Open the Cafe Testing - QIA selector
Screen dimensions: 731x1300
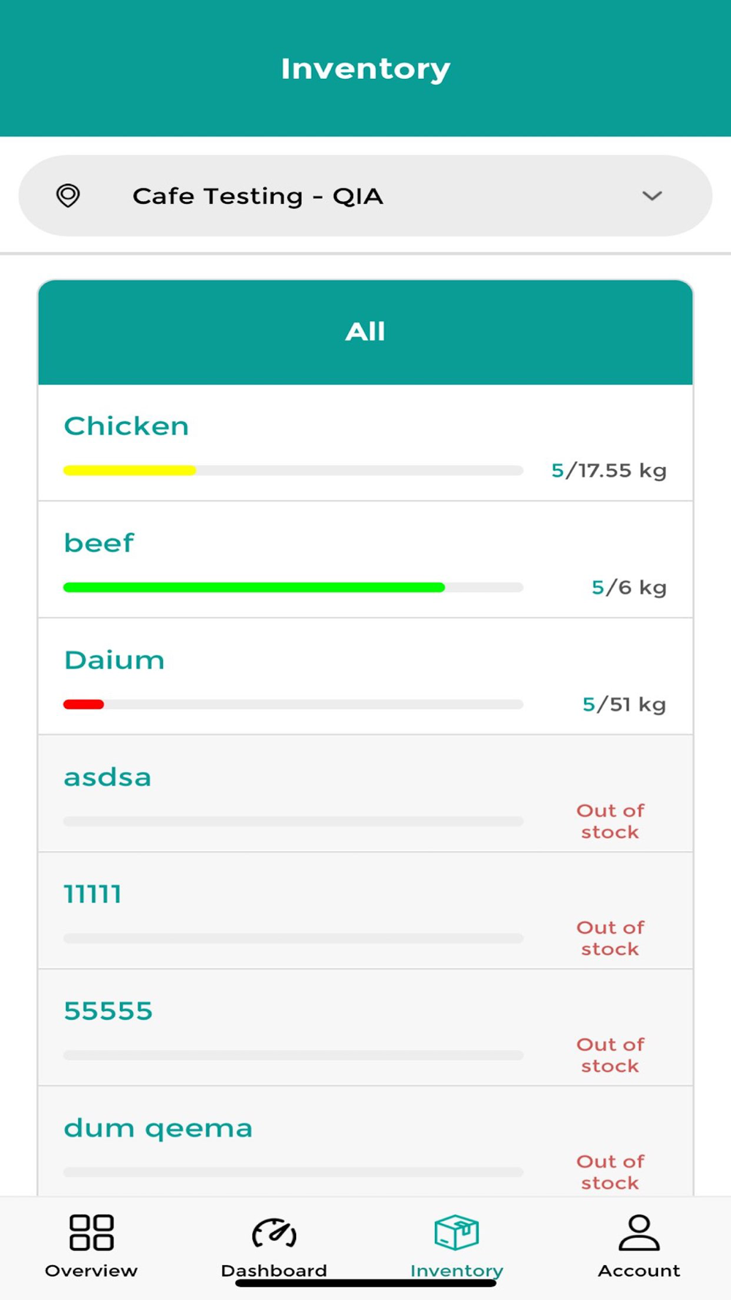(365, 195)
